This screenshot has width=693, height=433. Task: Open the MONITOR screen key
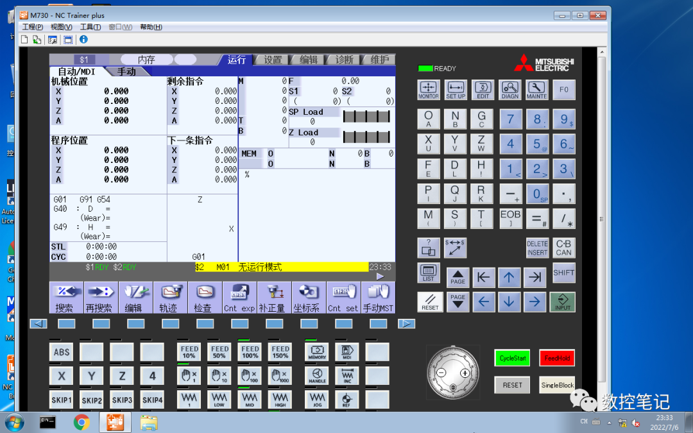coord(428,90)
